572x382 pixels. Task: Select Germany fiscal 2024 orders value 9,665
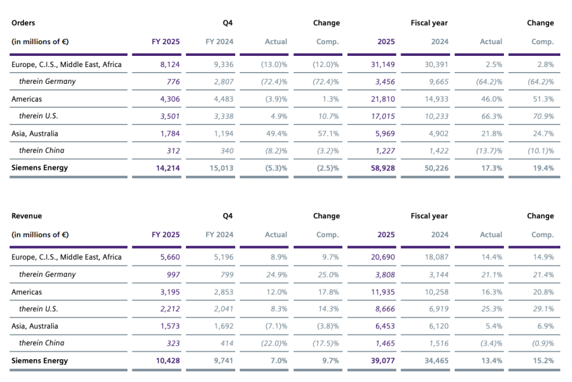tap(437, 82)
